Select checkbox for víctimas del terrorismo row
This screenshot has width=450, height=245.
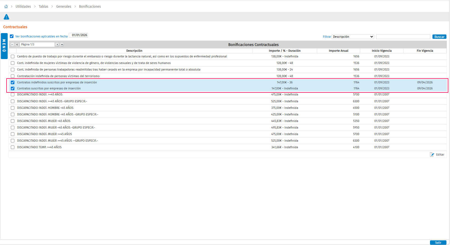[13, 76]
